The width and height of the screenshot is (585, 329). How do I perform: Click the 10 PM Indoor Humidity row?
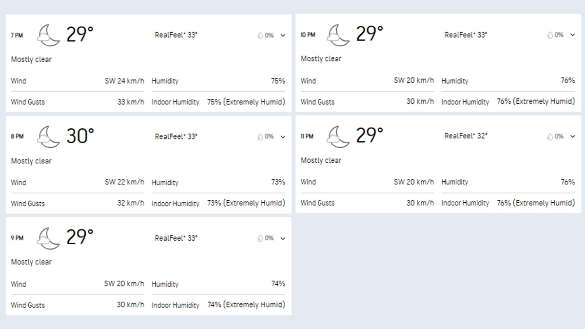(x=508, y=102)
